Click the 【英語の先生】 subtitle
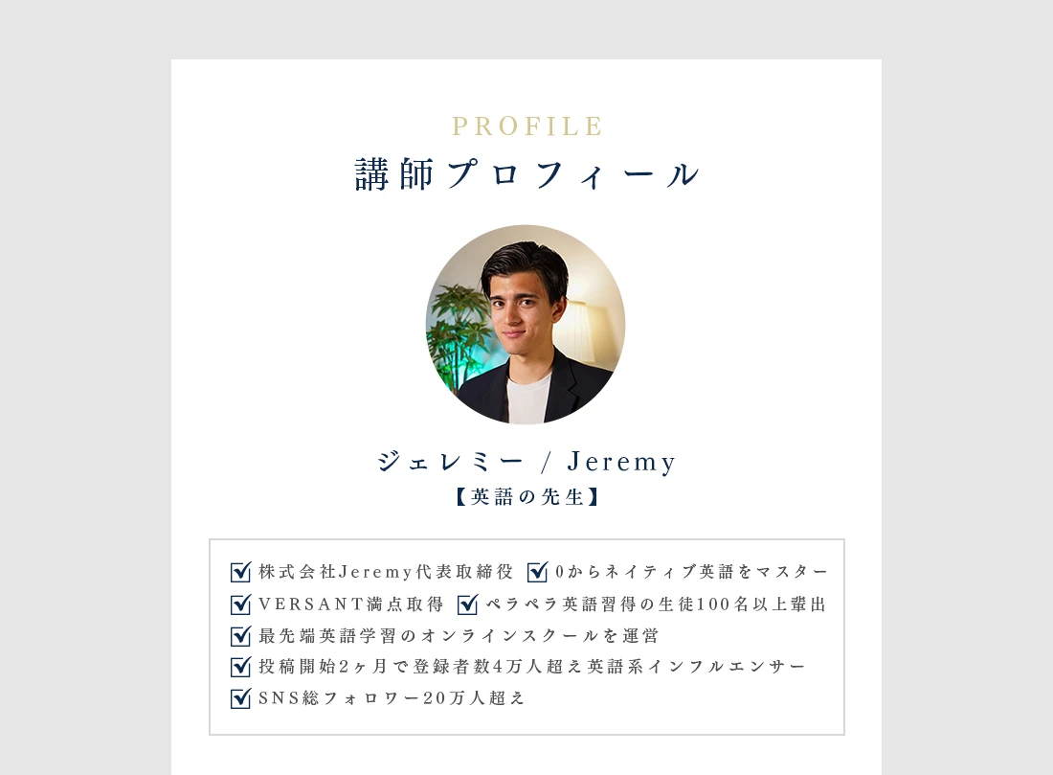 (x=526, y=497)
